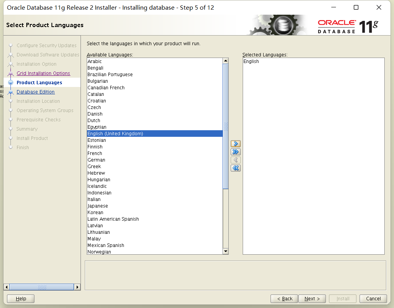394x308 pixels.
Task: Select Czech language
Action: pyautogui.click(x=155, y=107)
